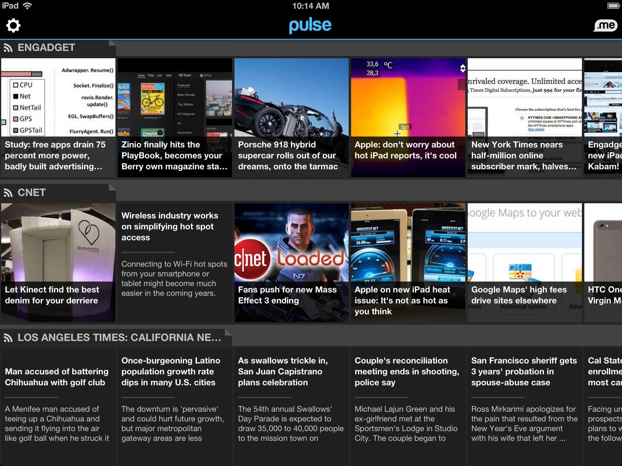Open the settings gear icon
Screen dimensions: 622x466
coord(13,25)
